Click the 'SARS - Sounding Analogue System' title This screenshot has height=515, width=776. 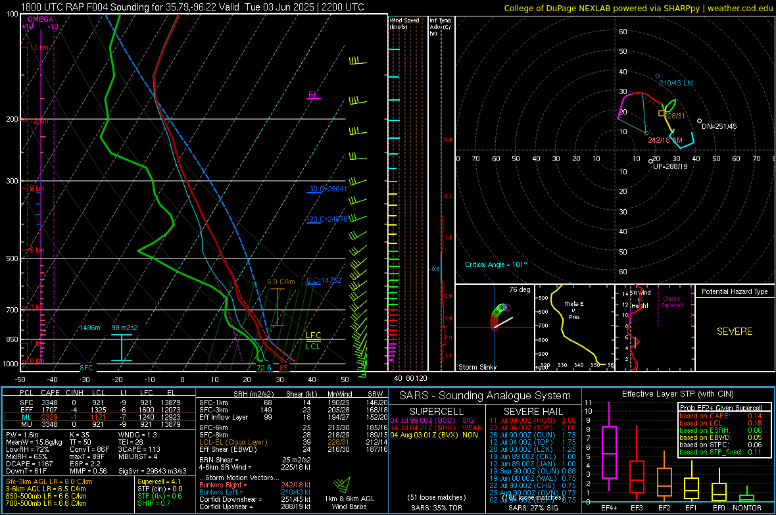(485, 396)
